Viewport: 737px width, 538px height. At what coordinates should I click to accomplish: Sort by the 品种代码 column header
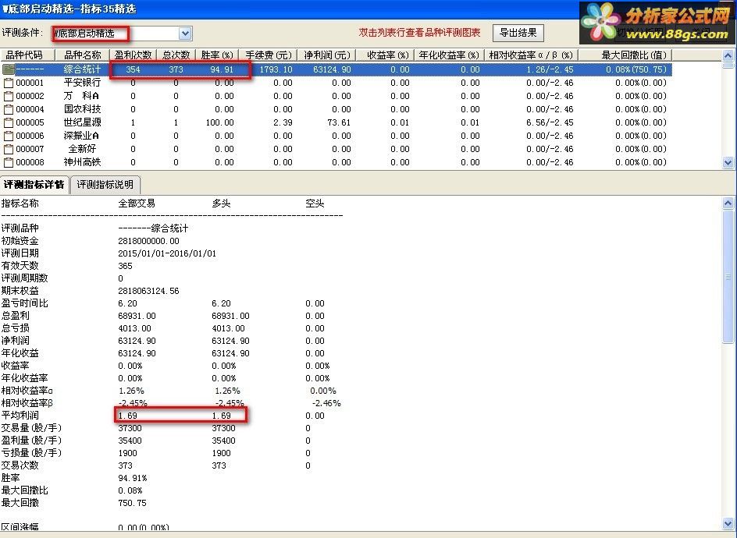pyautogui.click(x=27, y=55)
